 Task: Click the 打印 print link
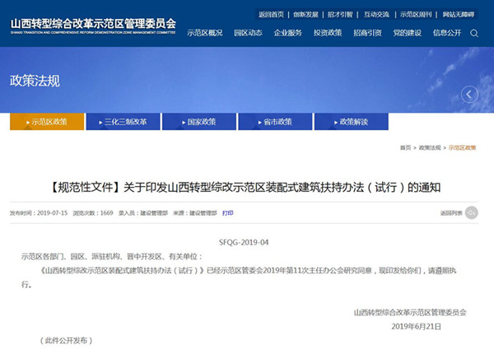coord(228,212)
